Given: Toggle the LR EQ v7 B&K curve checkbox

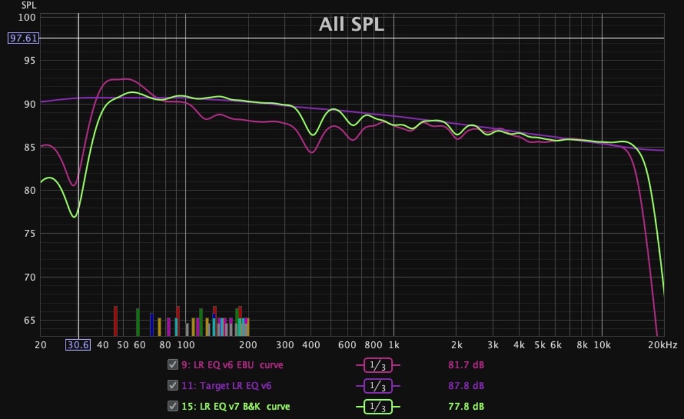Looking at the screenshot, I should tap(173, 406).
